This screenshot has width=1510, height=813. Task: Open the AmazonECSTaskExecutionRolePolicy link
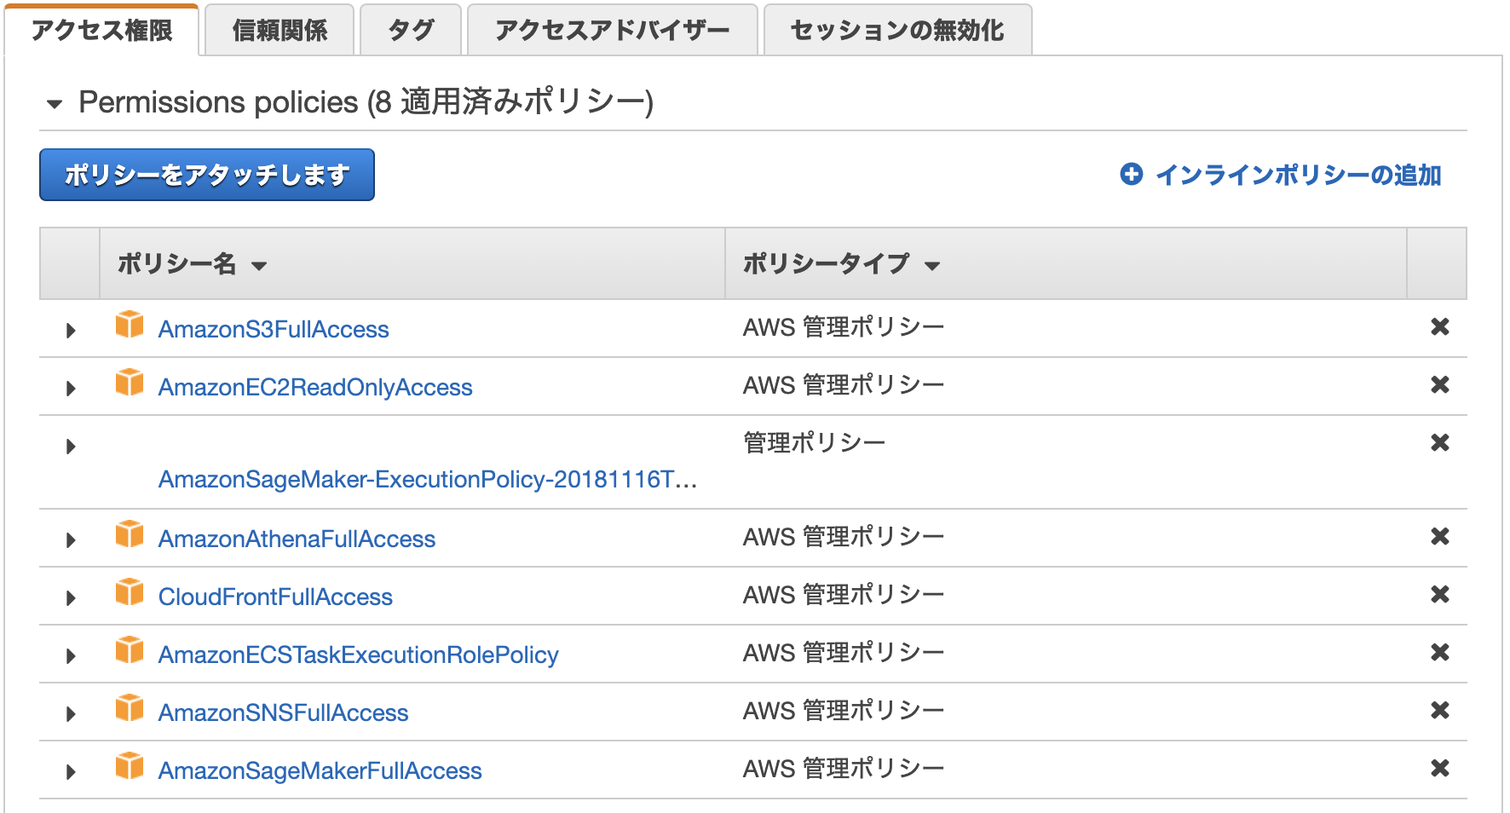359,654
